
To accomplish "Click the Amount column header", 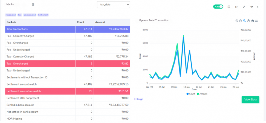I will (x=112, y=22).
